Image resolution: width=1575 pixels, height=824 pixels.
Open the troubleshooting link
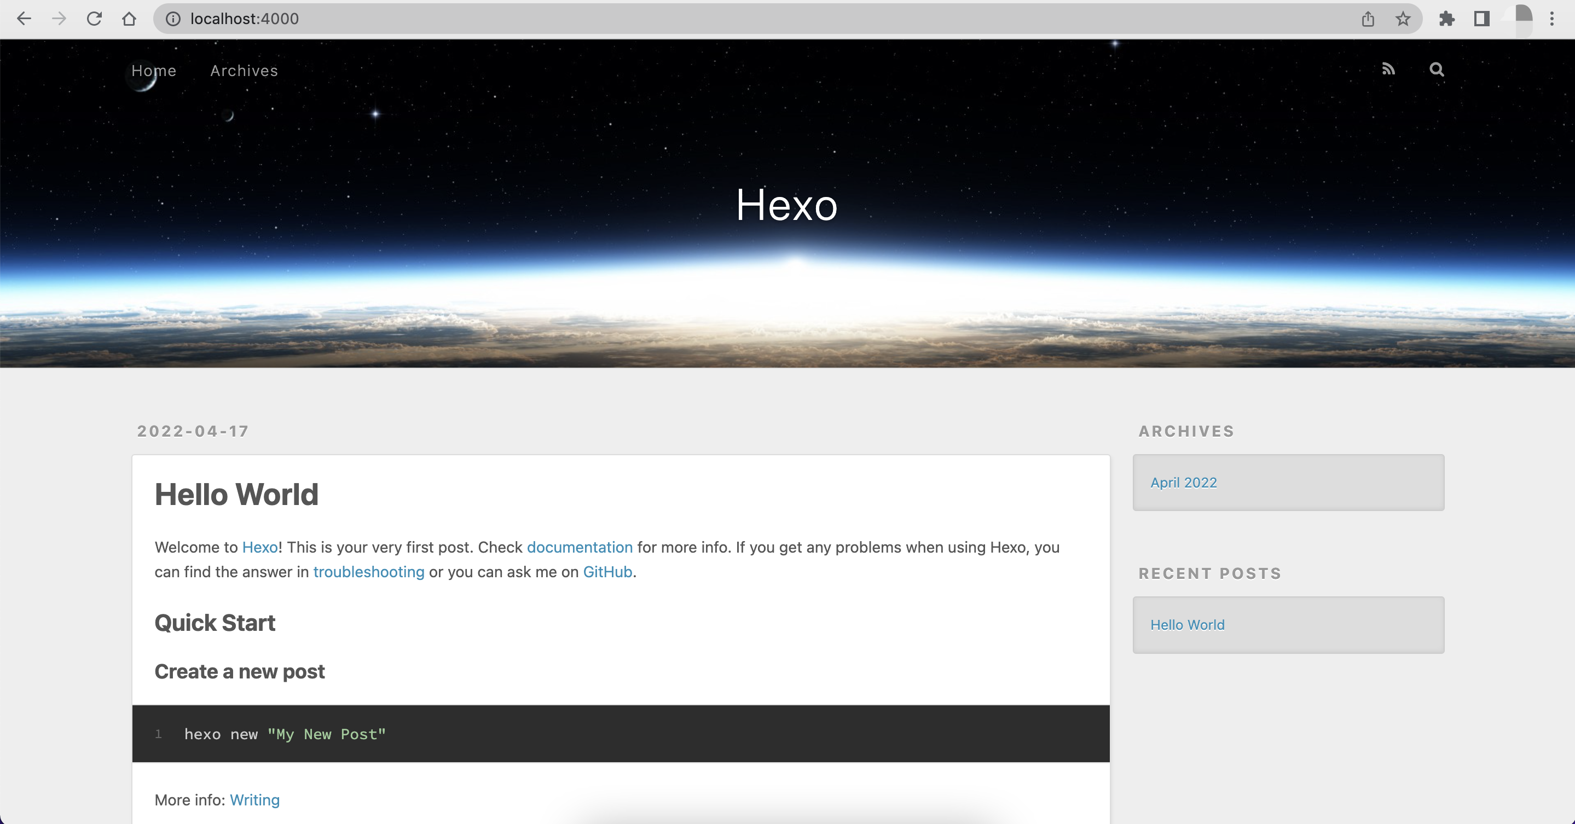click(x=368, y=572)
